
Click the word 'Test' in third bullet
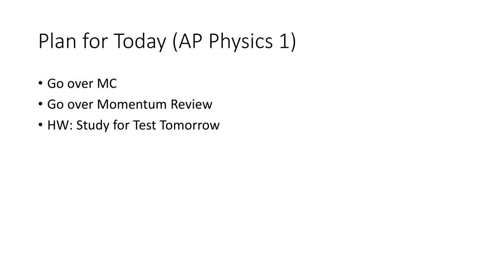coord(145,125)
